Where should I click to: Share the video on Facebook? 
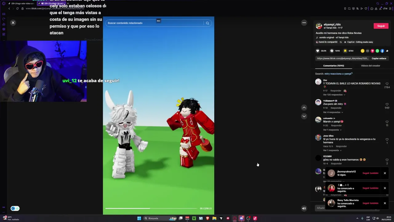tap(382, 51)
